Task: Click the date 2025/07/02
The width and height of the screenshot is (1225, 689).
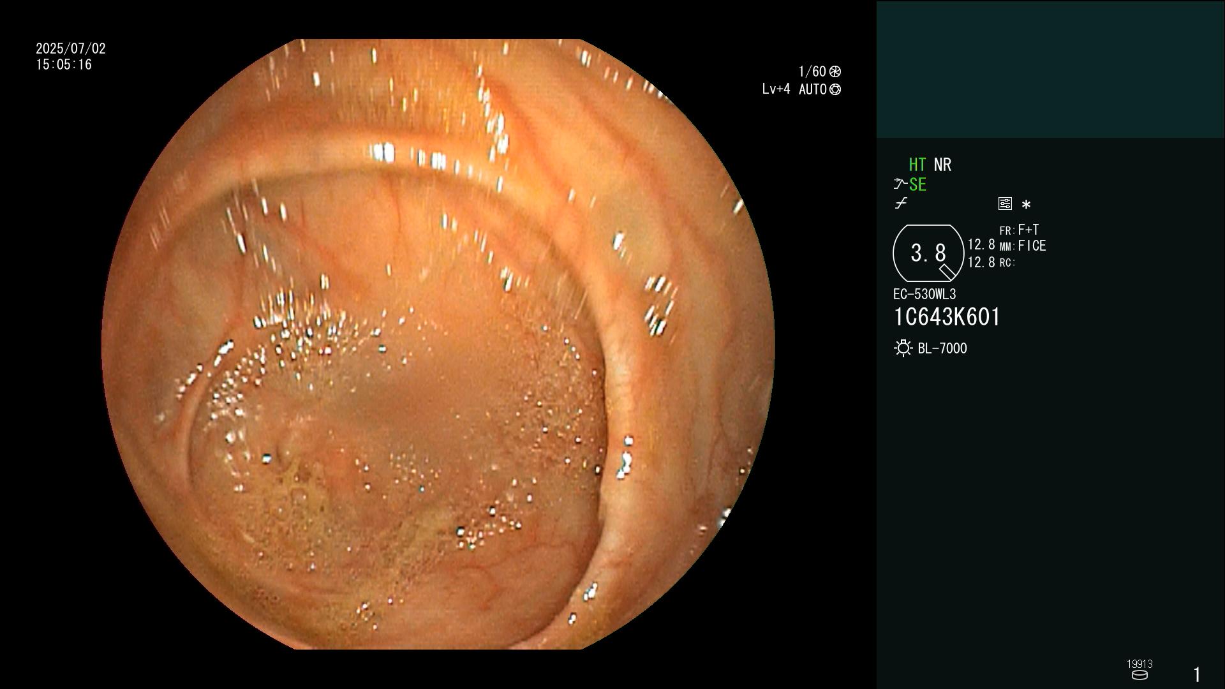Action: [x=71, y=48]
